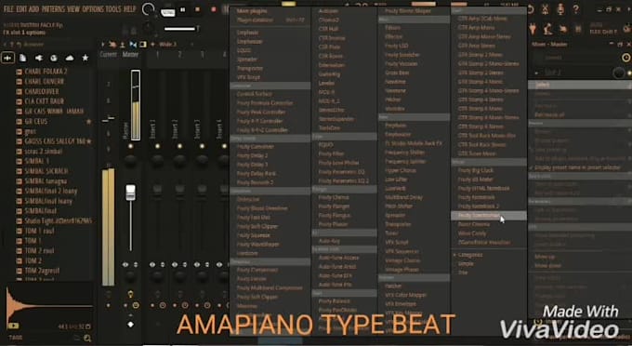Toggle pattern/song mode circle button
The height and width of the screenshot is (346, 632).
pos(149,9)
